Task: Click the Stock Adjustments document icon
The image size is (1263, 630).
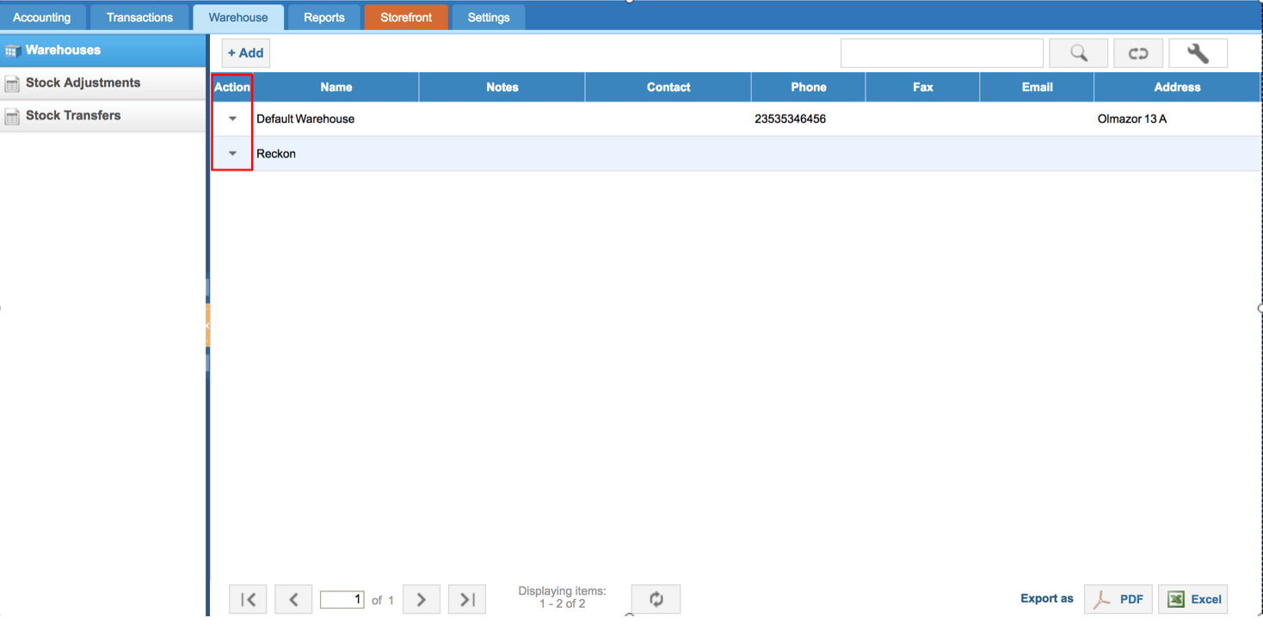Action: point(12,83)
